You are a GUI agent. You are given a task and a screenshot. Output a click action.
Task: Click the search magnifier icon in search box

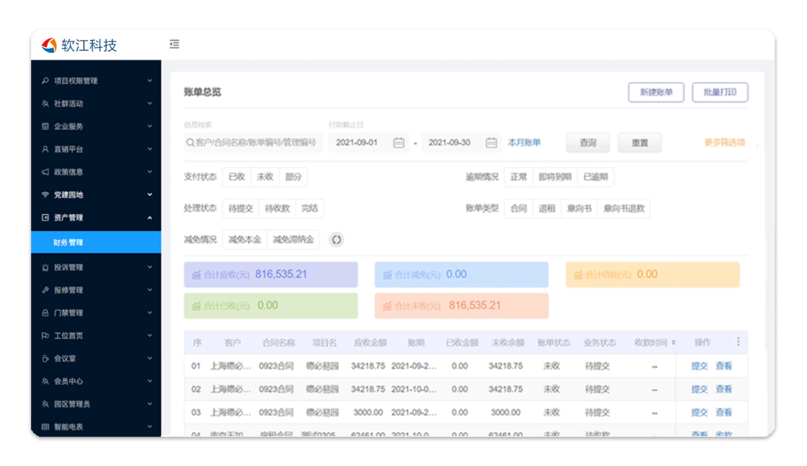[x=190, y=142]
